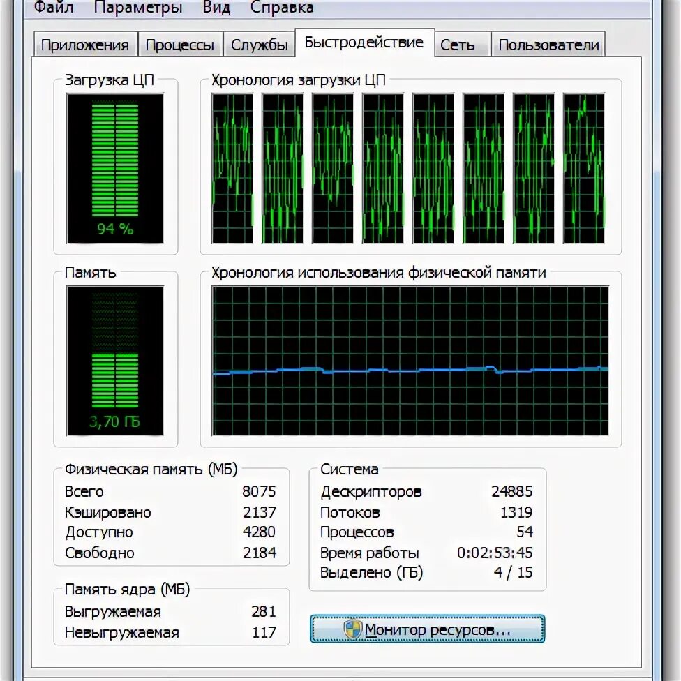Click the Доступно value 4280
Screen dimensions: 681x681
[x=259, y=532]
